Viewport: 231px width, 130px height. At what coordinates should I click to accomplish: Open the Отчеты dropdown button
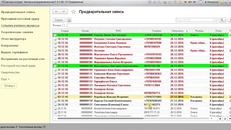9,86
